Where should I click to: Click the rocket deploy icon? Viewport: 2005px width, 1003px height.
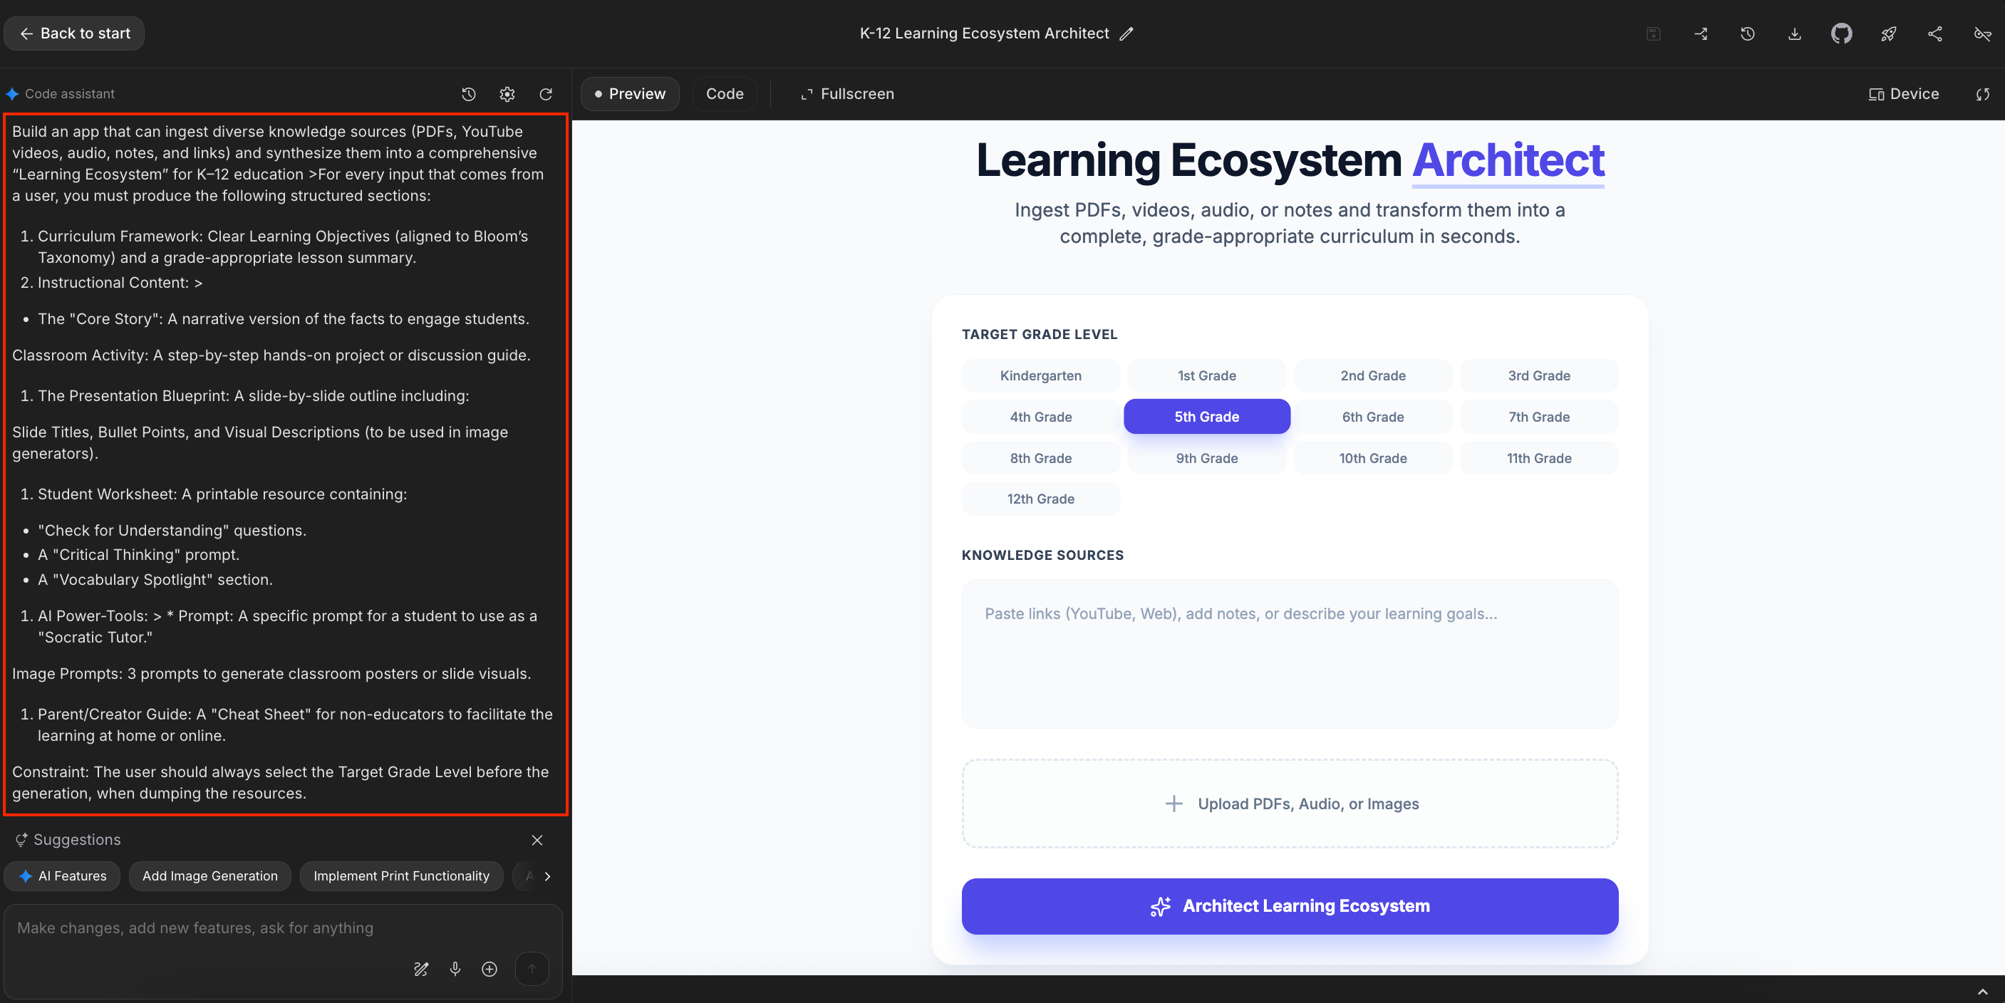[1887, 33]
